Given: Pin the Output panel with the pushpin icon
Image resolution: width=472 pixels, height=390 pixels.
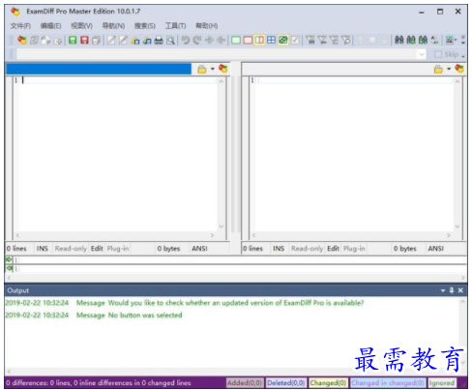Looking at the screenshot, I should click(x=452, y=290).
